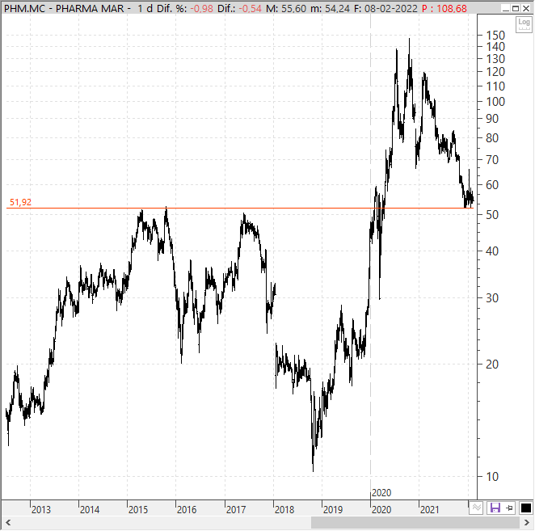Click the 120 price axis label
This screenshot has width=535, height=531.
pyautogui.click(x=495, y=72)
